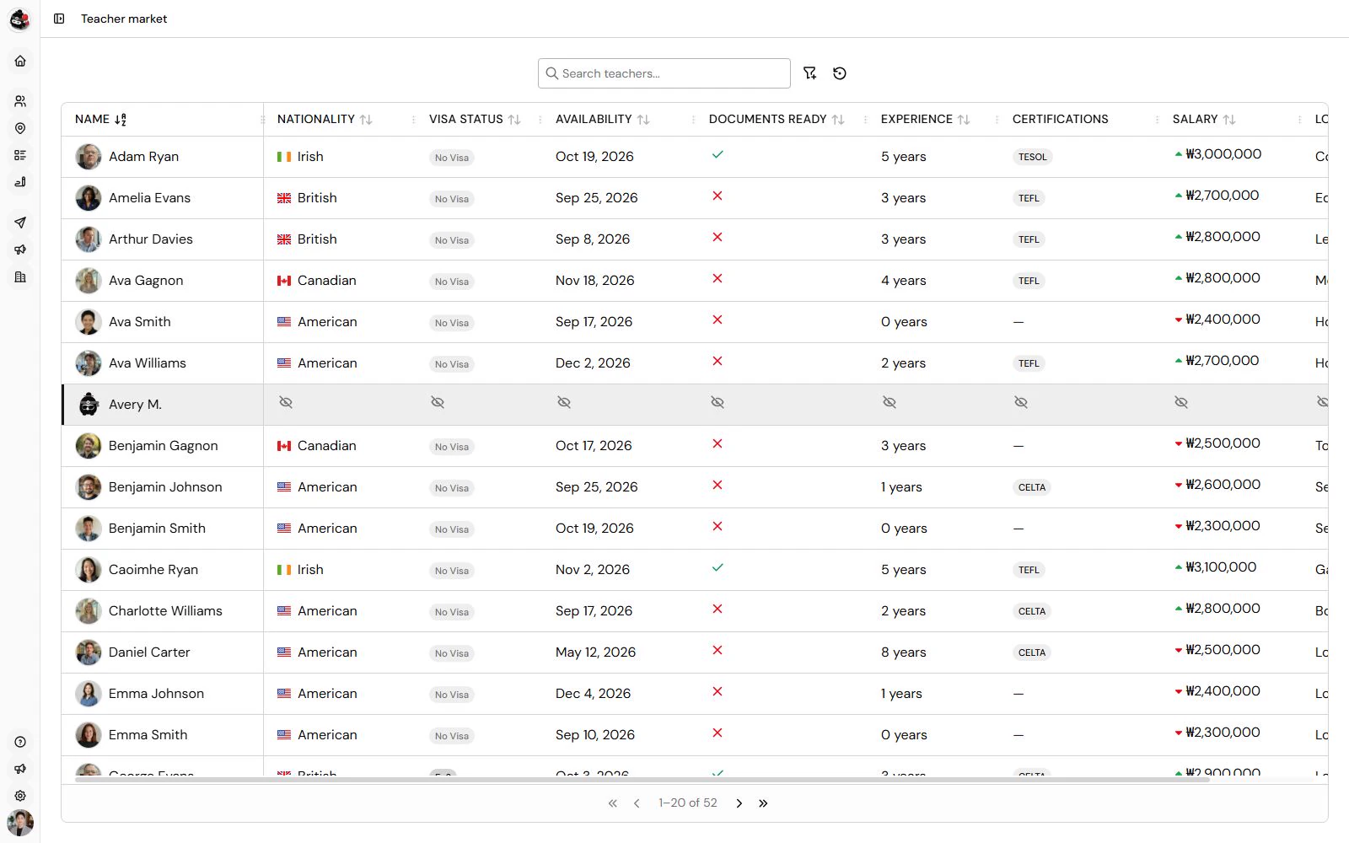Open user profile avatar in sidebar

[x=20, y=822]
